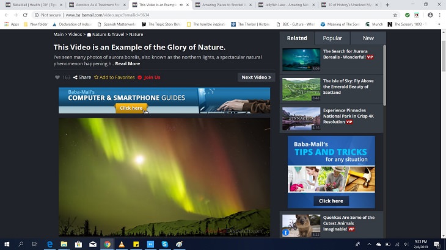Open the green checkmark extension icon
Viewport: 446px width, 250px height.
[x=408, y=15]
